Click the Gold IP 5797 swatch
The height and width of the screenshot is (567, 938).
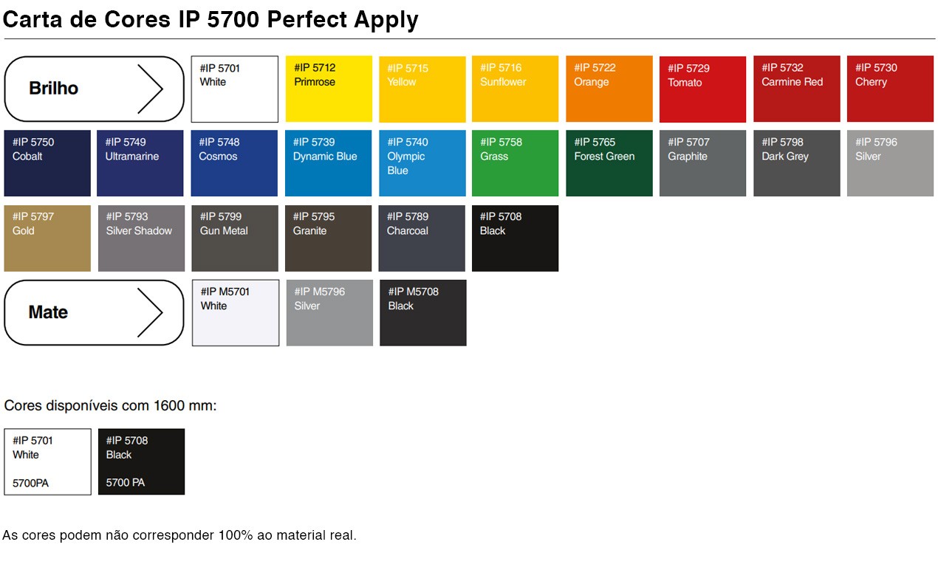47,238
